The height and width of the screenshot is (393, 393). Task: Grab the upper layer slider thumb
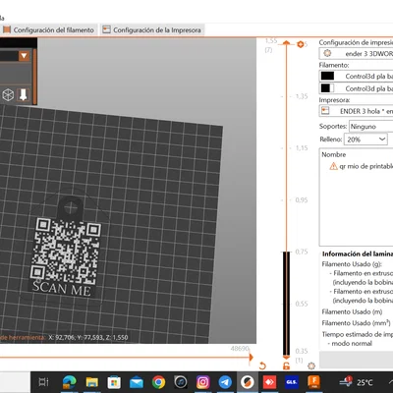tap(286, 42)
